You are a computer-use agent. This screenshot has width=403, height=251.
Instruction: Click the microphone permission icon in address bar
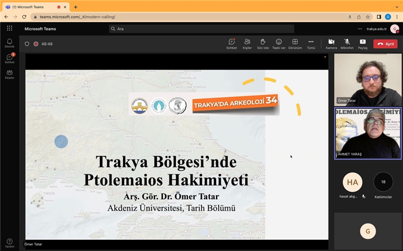pos(350,17)
